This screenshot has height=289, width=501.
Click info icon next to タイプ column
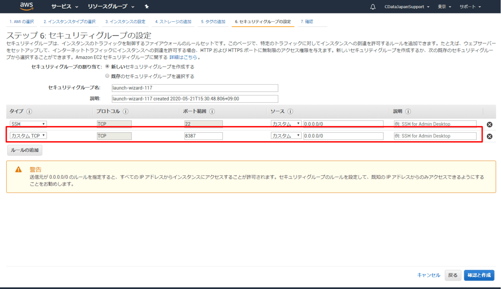29,112
